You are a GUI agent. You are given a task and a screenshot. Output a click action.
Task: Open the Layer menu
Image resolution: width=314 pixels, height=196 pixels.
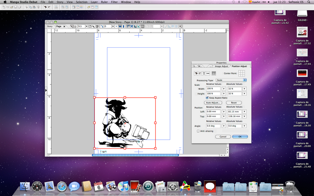click(94, 2)
